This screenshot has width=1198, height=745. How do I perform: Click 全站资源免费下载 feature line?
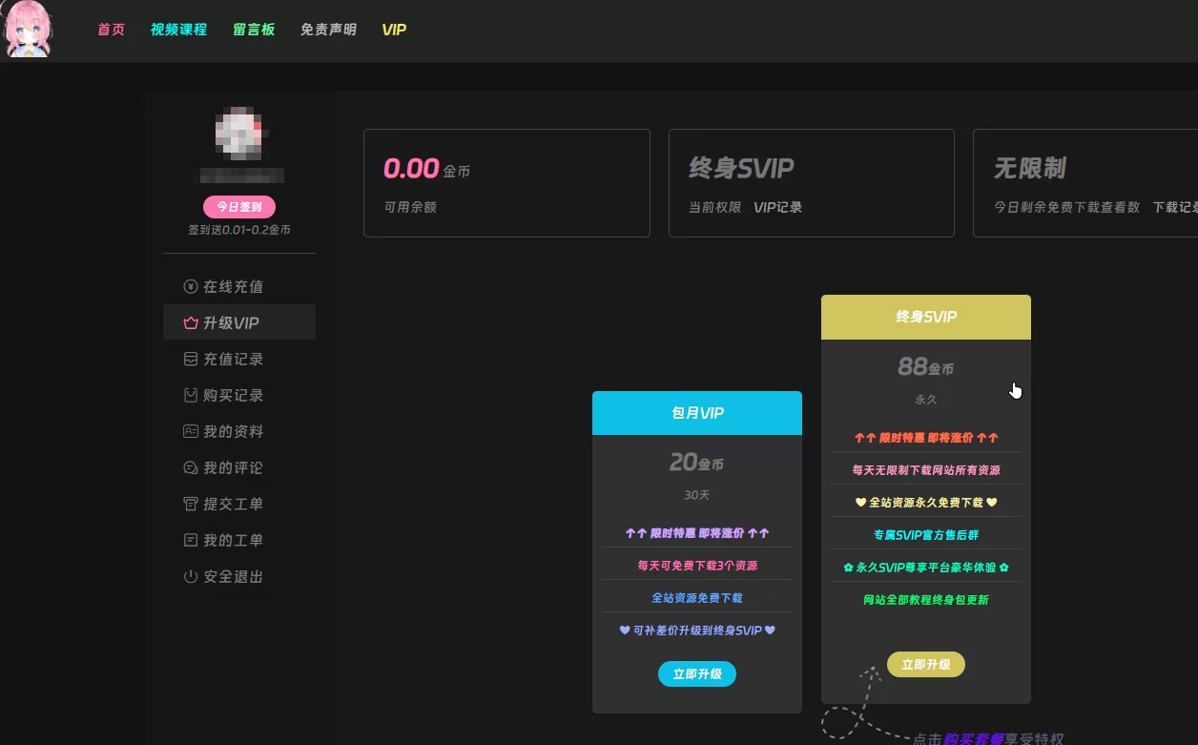pos(697,598)
